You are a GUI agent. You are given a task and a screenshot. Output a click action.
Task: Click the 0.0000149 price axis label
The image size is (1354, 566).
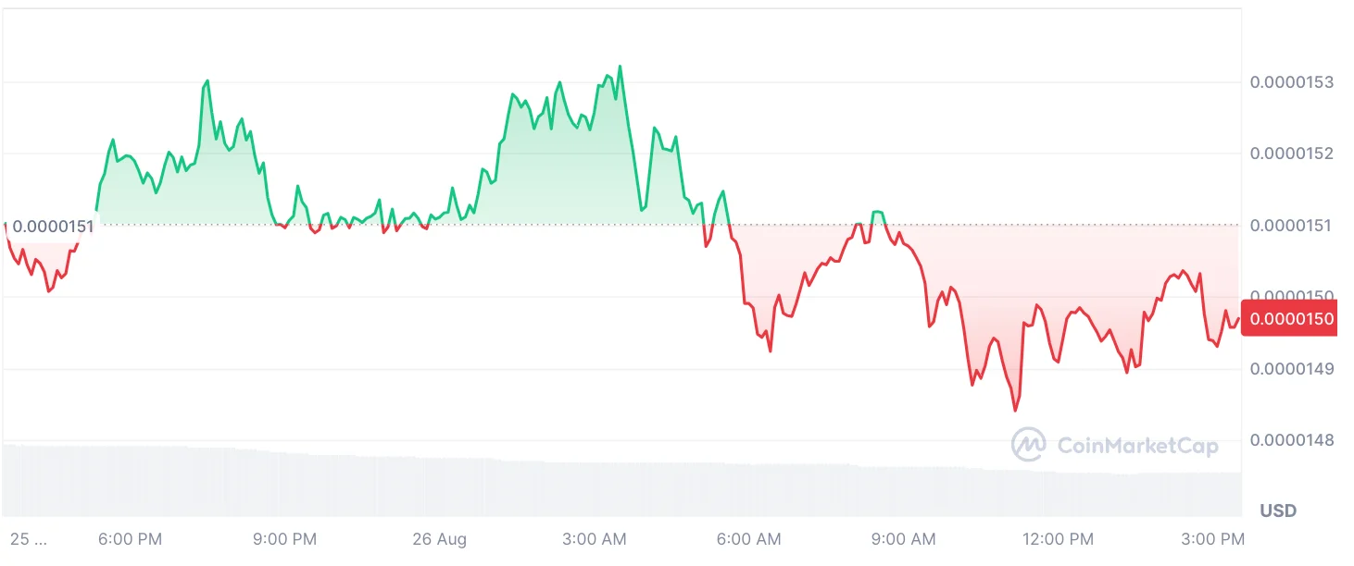pos(1292,369)
